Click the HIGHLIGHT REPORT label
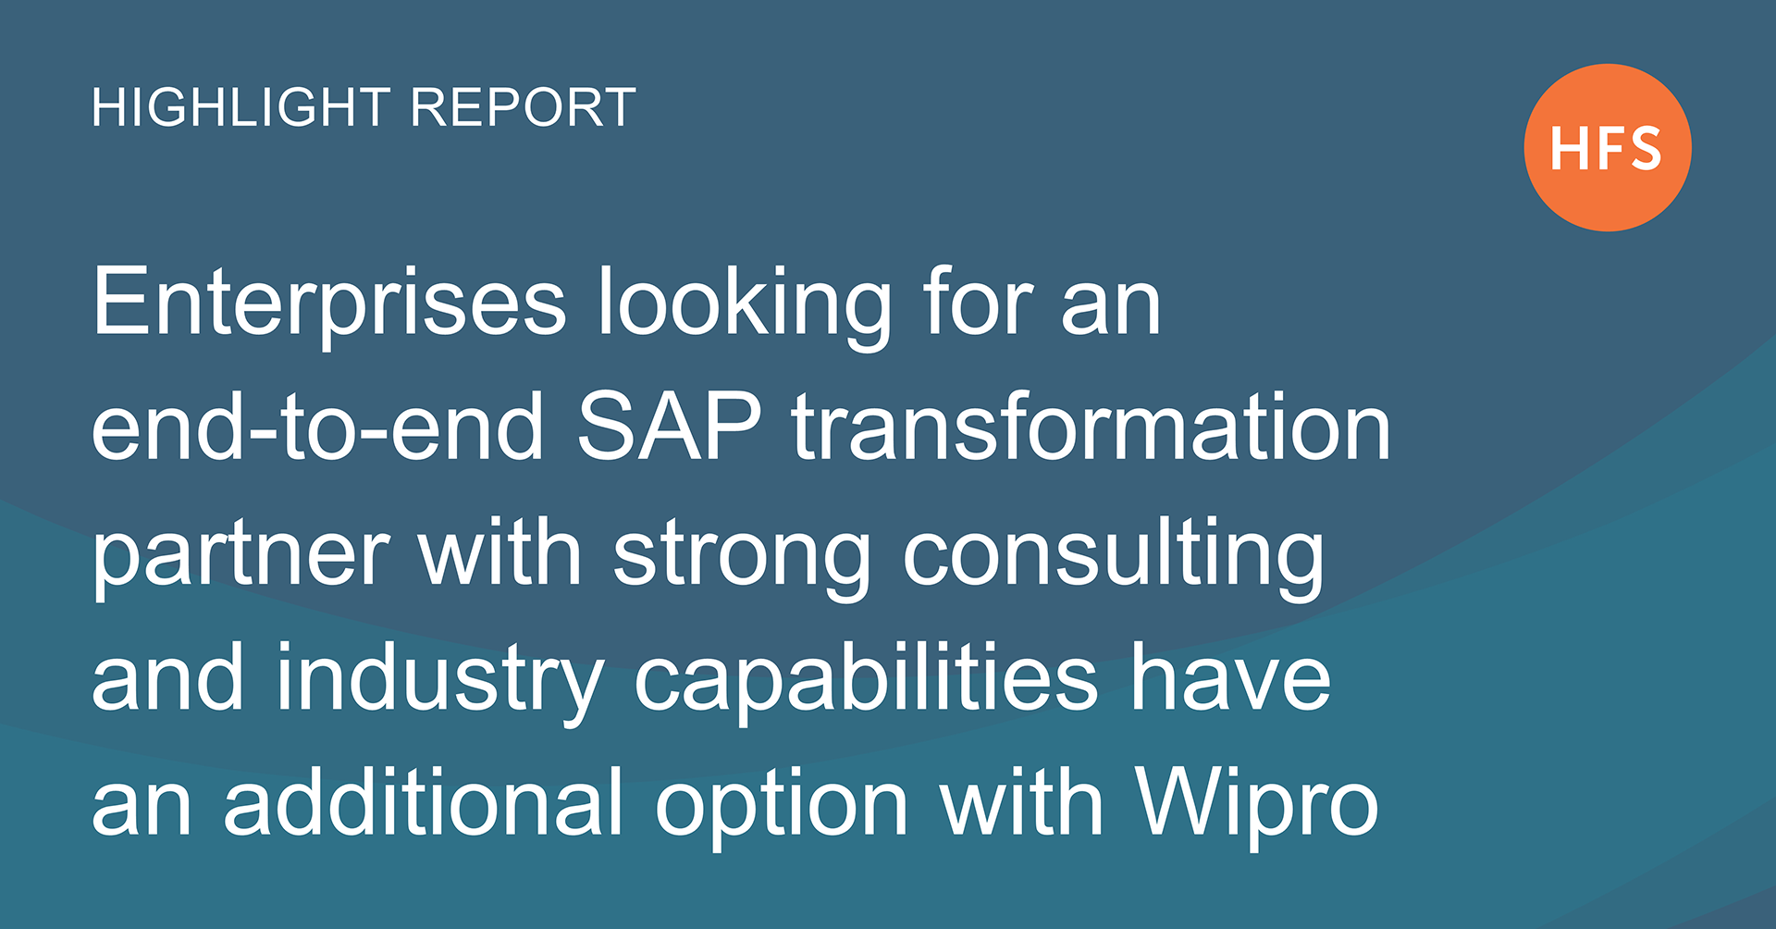1776x929 pixels. tap(364, 107)
